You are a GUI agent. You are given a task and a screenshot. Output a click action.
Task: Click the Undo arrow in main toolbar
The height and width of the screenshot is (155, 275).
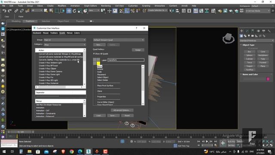[4, 11]
